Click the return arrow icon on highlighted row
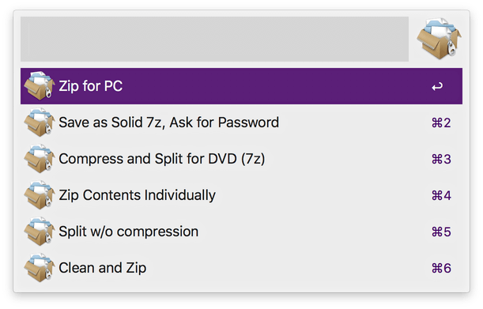Image resolution: width=483 pixels, height=309 pixels. [437, 87]
